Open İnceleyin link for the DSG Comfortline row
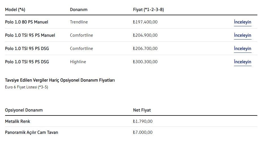Image resolution: width=263 pixels, height=142 pixels. pos(242,49)
